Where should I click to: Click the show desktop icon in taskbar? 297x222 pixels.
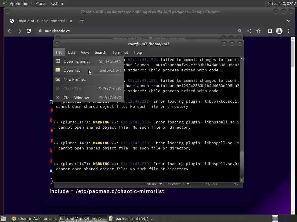click(x=3, y=219)
